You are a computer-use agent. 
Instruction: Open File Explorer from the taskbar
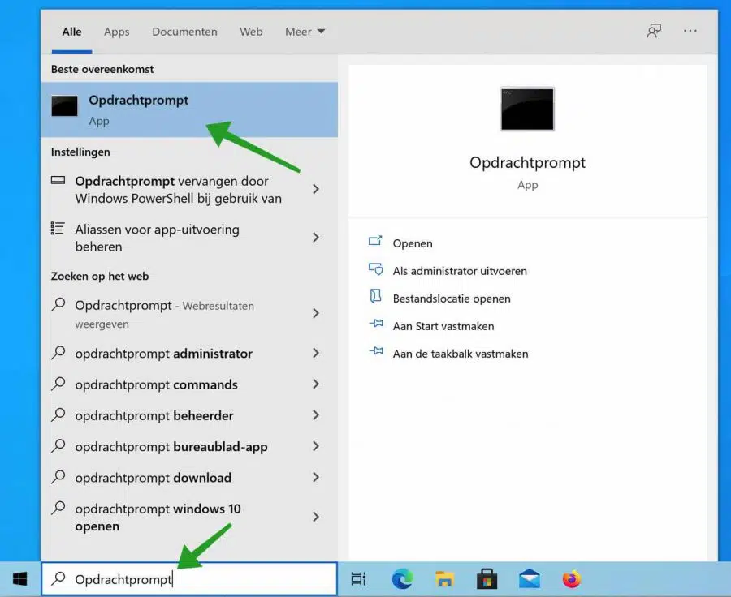click(x=444, y=579)
